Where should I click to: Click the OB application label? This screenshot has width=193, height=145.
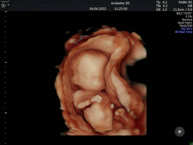pos(190,6)
